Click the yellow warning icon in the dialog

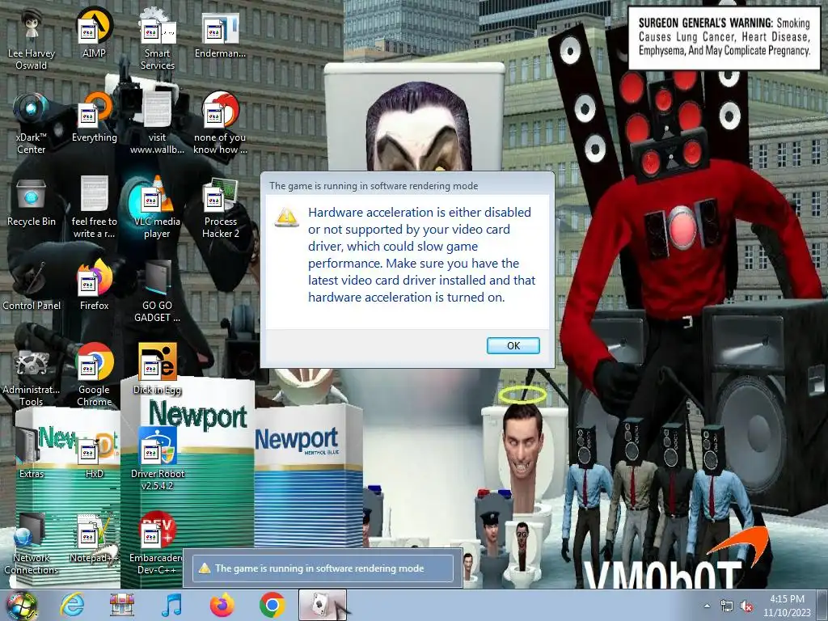pos(287,217)
